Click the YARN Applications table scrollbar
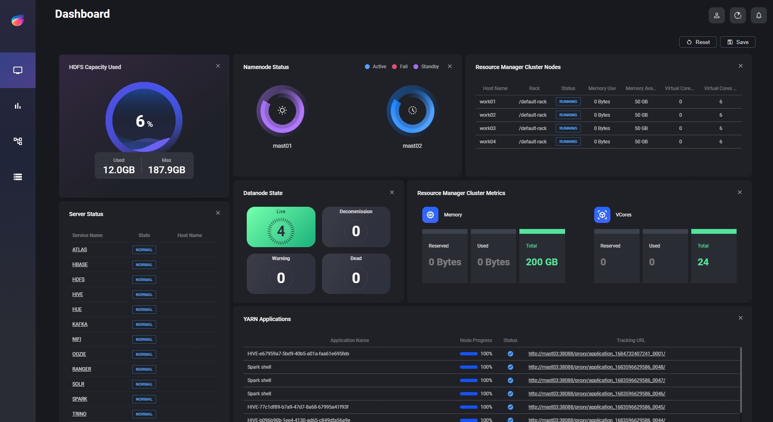Viewport: 773px width, 422px height. click(741, 380)
